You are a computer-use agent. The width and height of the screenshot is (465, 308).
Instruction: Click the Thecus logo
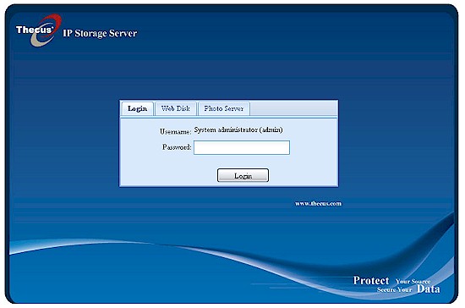[x=39, y=30]
